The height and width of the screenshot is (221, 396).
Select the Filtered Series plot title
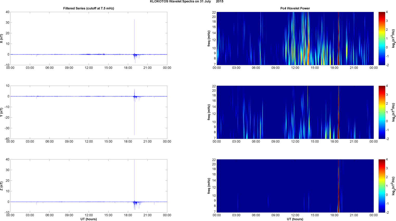88,8
